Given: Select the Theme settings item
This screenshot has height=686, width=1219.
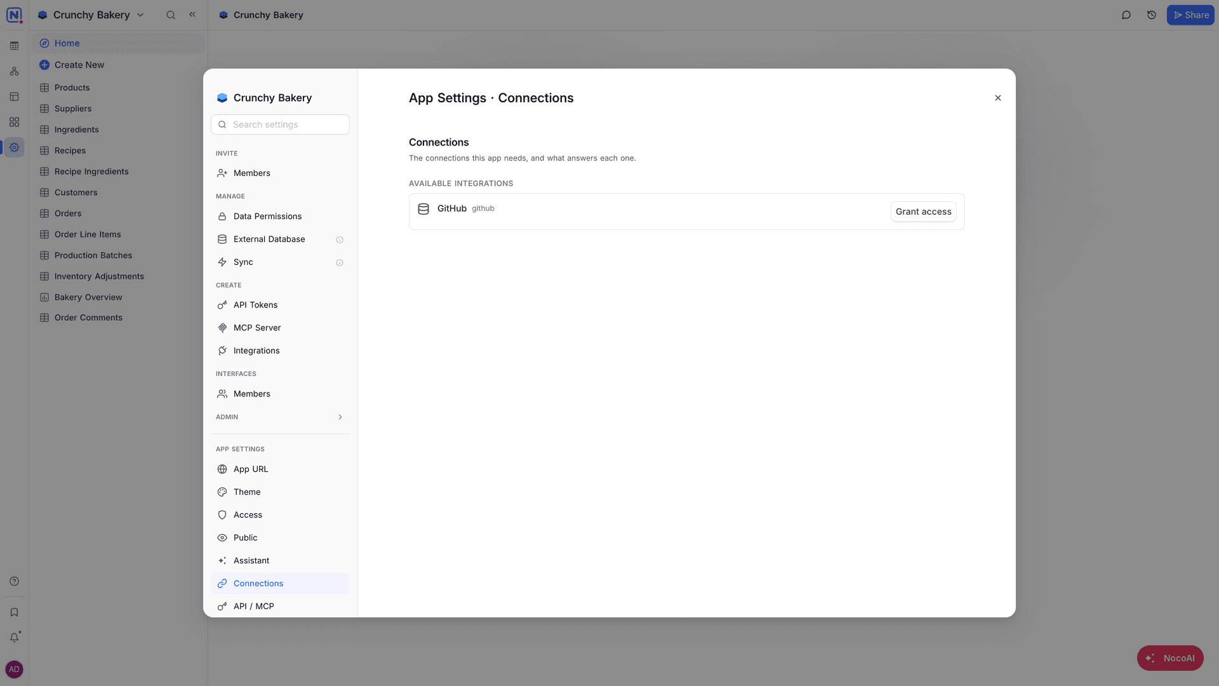Looking at the screenshot, I should pos(280,492).
